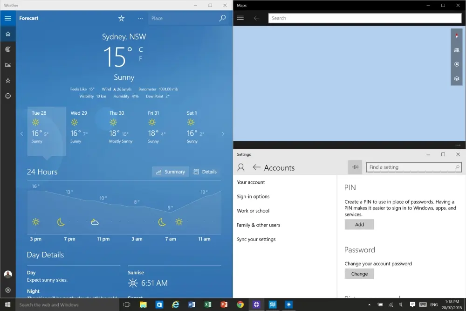466x311 pixels.
Task: Open Historical Weather chart icon
Action: (8, 65)
